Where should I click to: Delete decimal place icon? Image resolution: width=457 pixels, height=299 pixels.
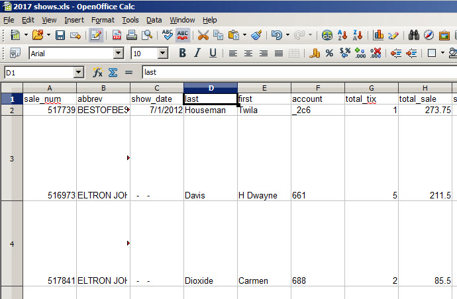tap(376, 53)
